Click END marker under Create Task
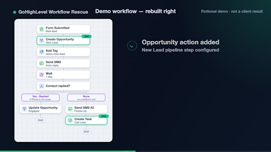Image resolution: width=271 pixels, height=152 pixels. pos(86,132)
